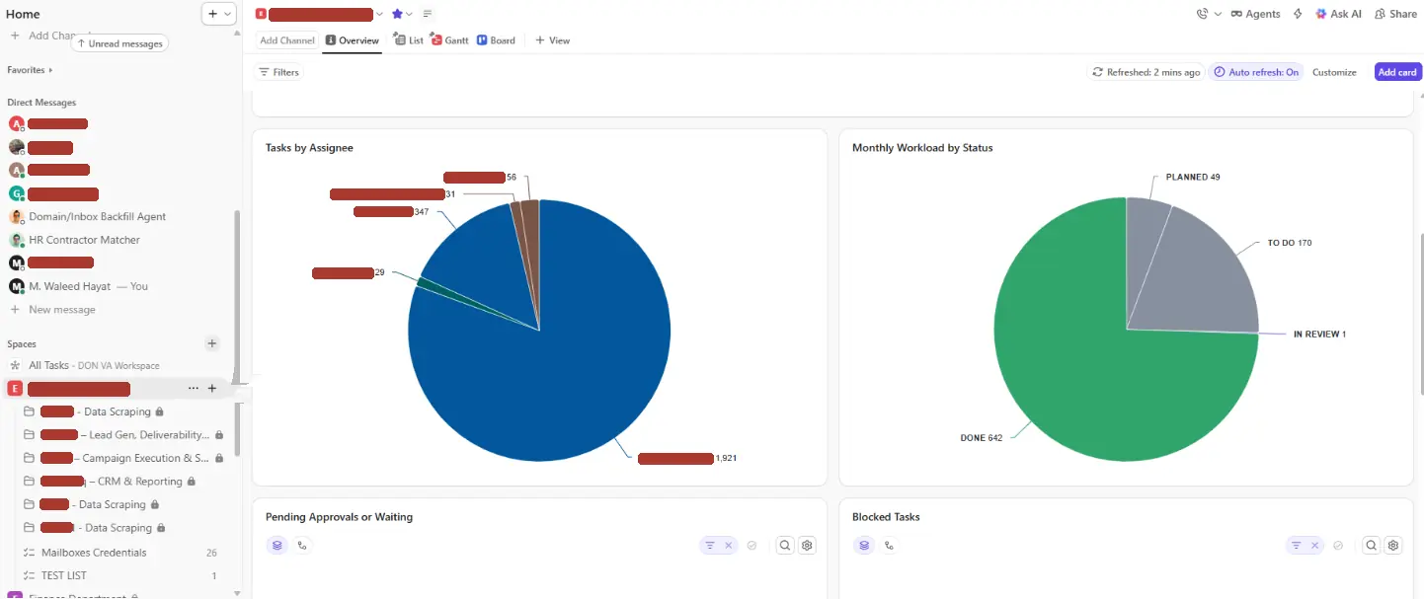The image size is (1424, 599).
Task: Click the plus create button beside Home
Action: click(213, 14)
